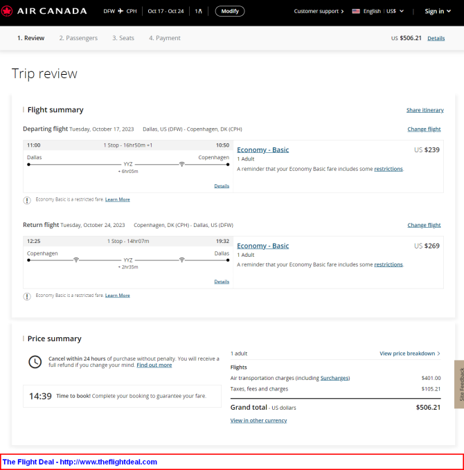Click the 14:39 booking countdown timer
Viewport: 464px width, 470px height.
pyautogui.click(x=40, y=396)
